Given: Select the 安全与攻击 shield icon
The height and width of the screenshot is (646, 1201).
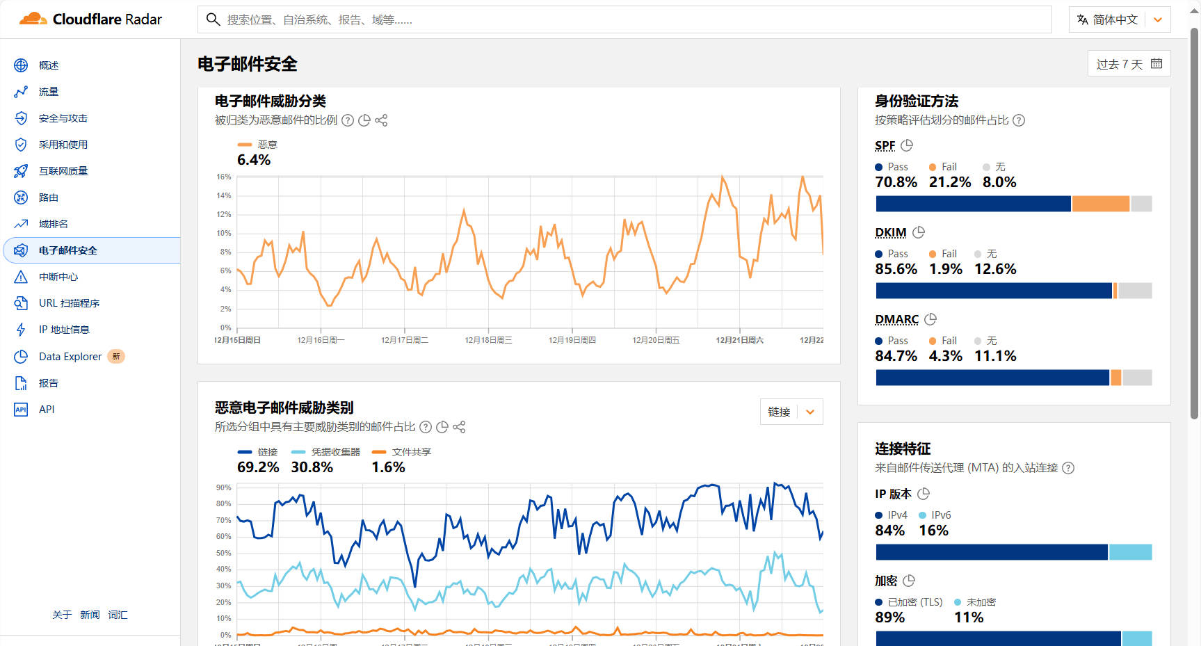Looking at the screenshot, I should point(21,118).
